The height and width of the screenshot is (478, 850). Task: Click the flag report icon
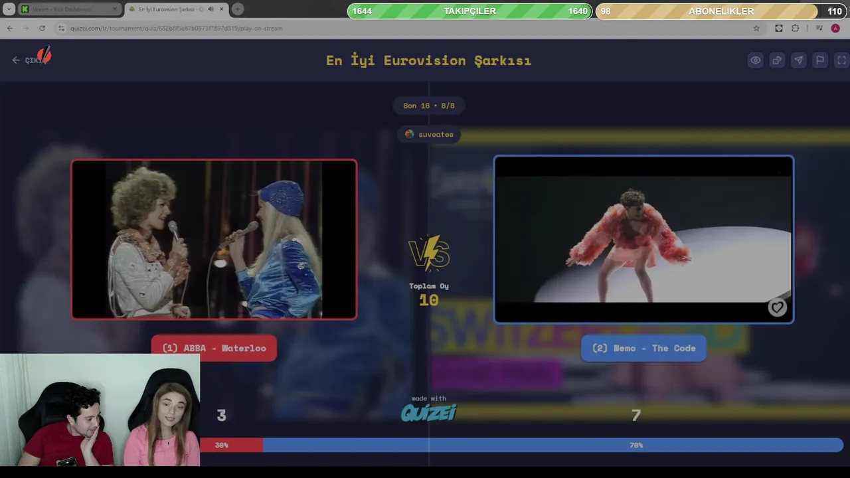[820, 60]
